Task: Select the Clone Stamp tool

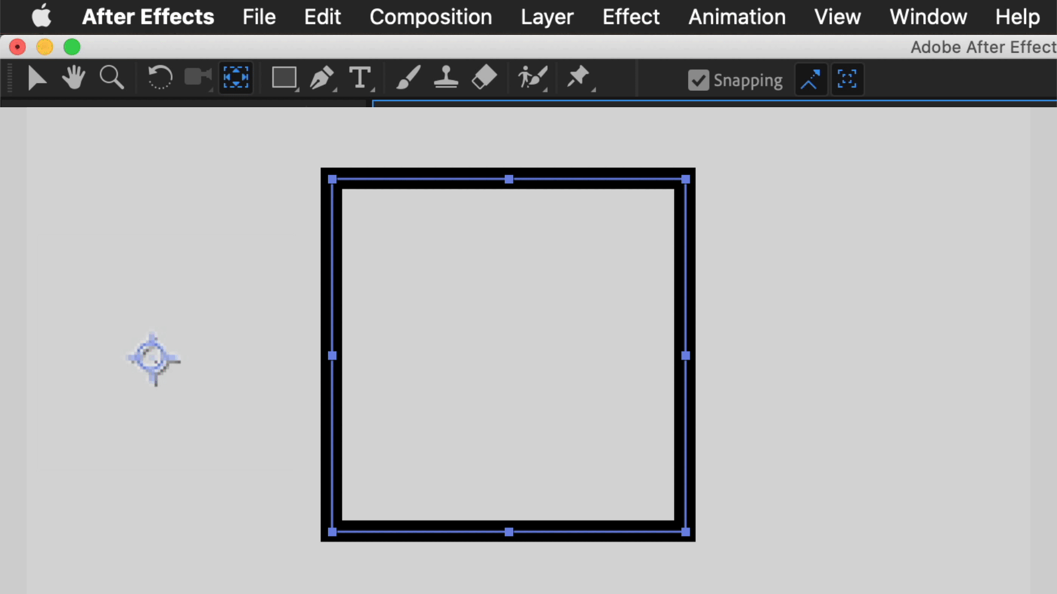Action: pyautogui.click(x=446, y=78)
